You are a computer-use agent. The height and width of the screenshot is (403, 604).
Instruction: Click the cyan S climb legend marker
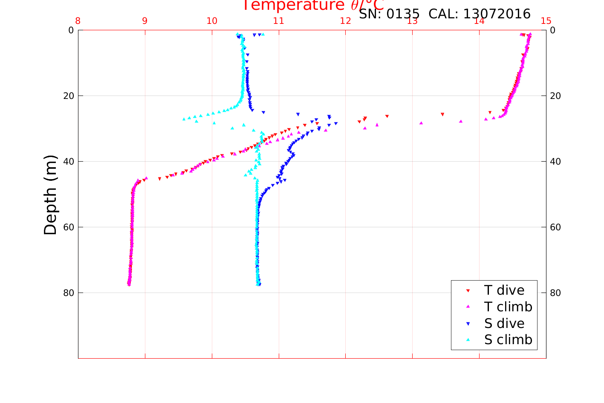coord(468,340)
